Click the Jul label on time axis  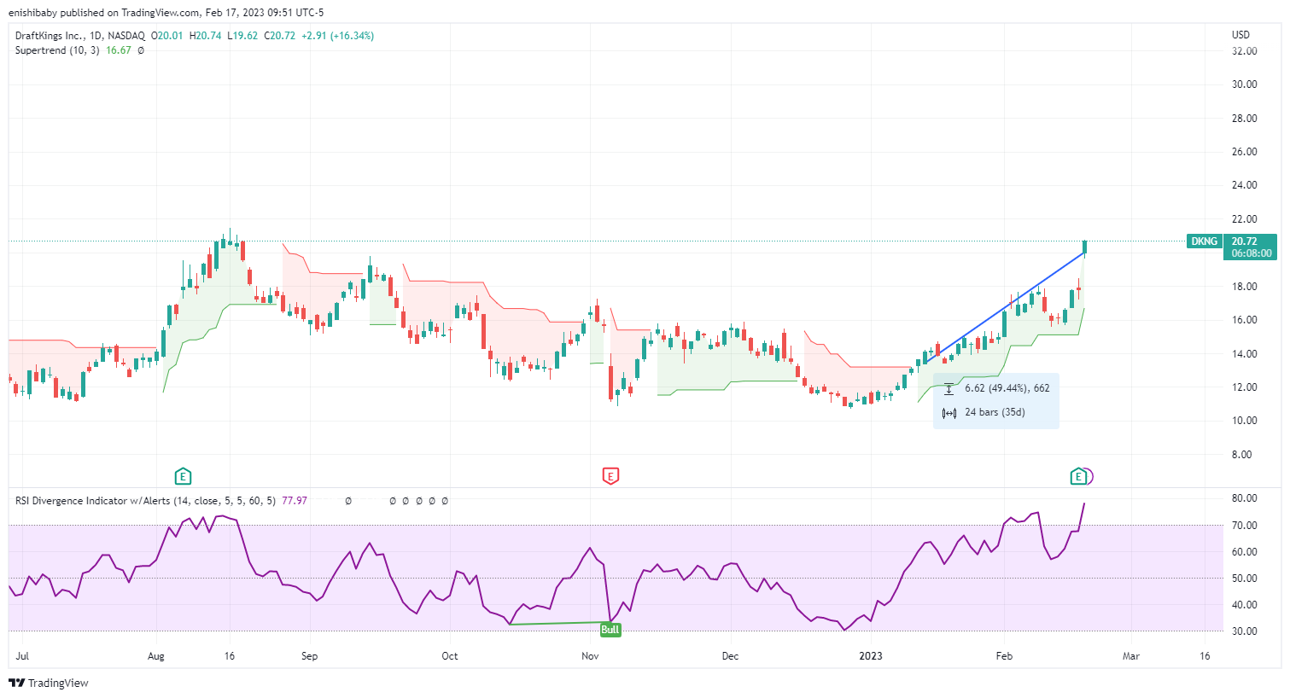[22, 656]
